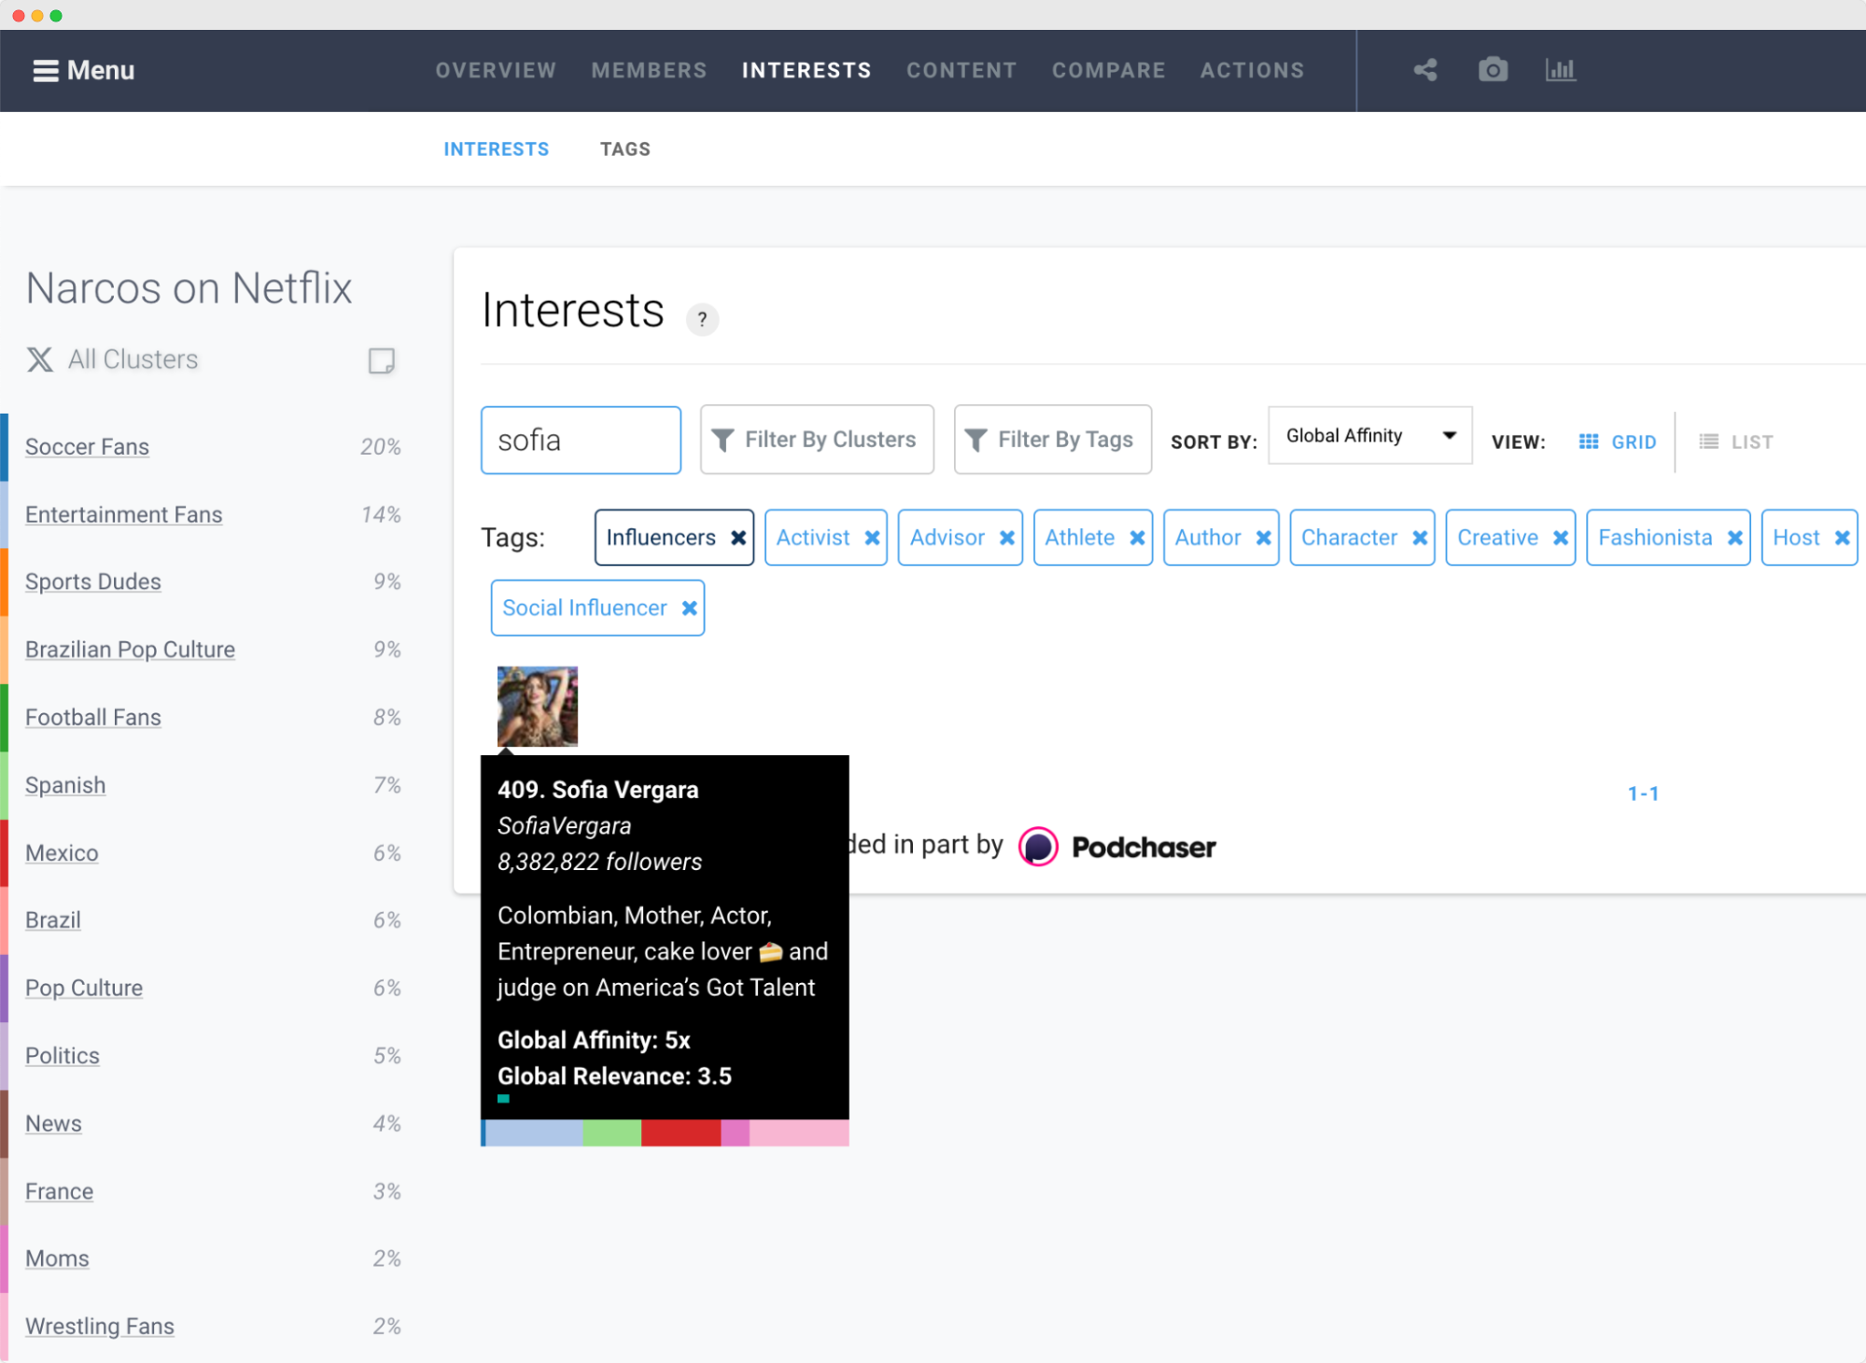Switch to List view
1866x1363 pixels.
[x=1735, y=442]
